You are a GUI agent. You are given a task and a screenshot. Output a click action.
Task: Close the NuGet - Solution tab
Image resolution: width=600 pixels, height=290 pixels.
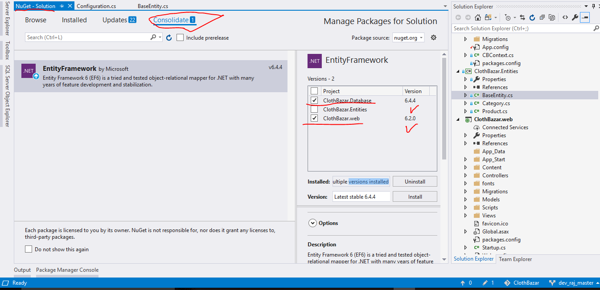pos(70,6)
